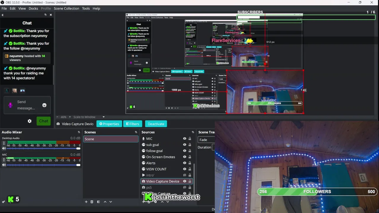
Task: Open MIC channel three-dot options menu
Action: point(4,160)
